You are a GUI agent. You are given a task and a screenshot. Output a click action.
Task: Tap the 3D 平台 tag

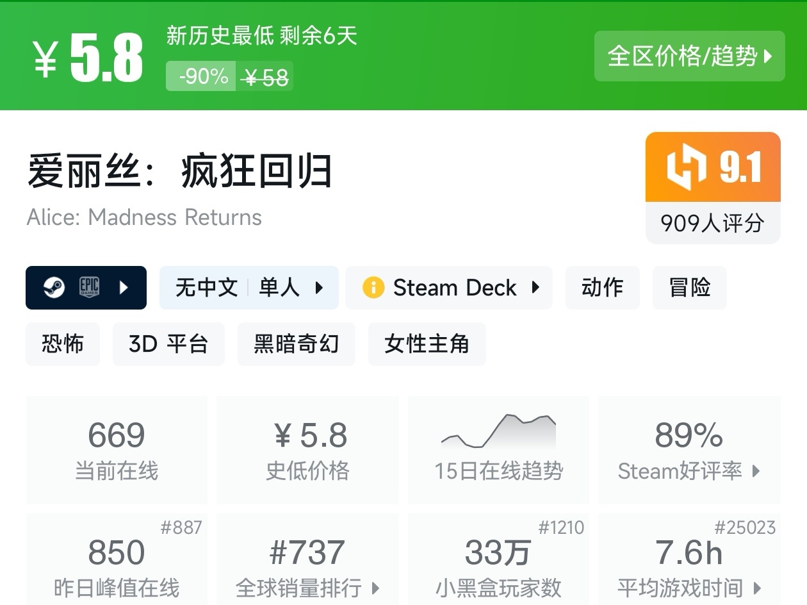(x=168, y=344)
